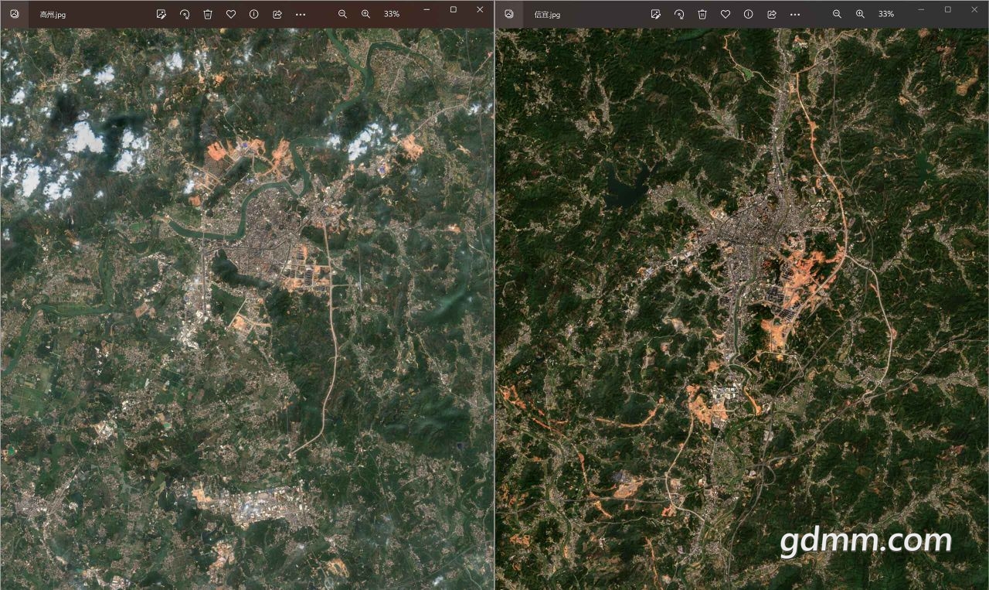The height and width of the screenshot is (590, 989).
Task: Click the 33% zoom level in 信宜.jpg window
Action: coord(886,14)
